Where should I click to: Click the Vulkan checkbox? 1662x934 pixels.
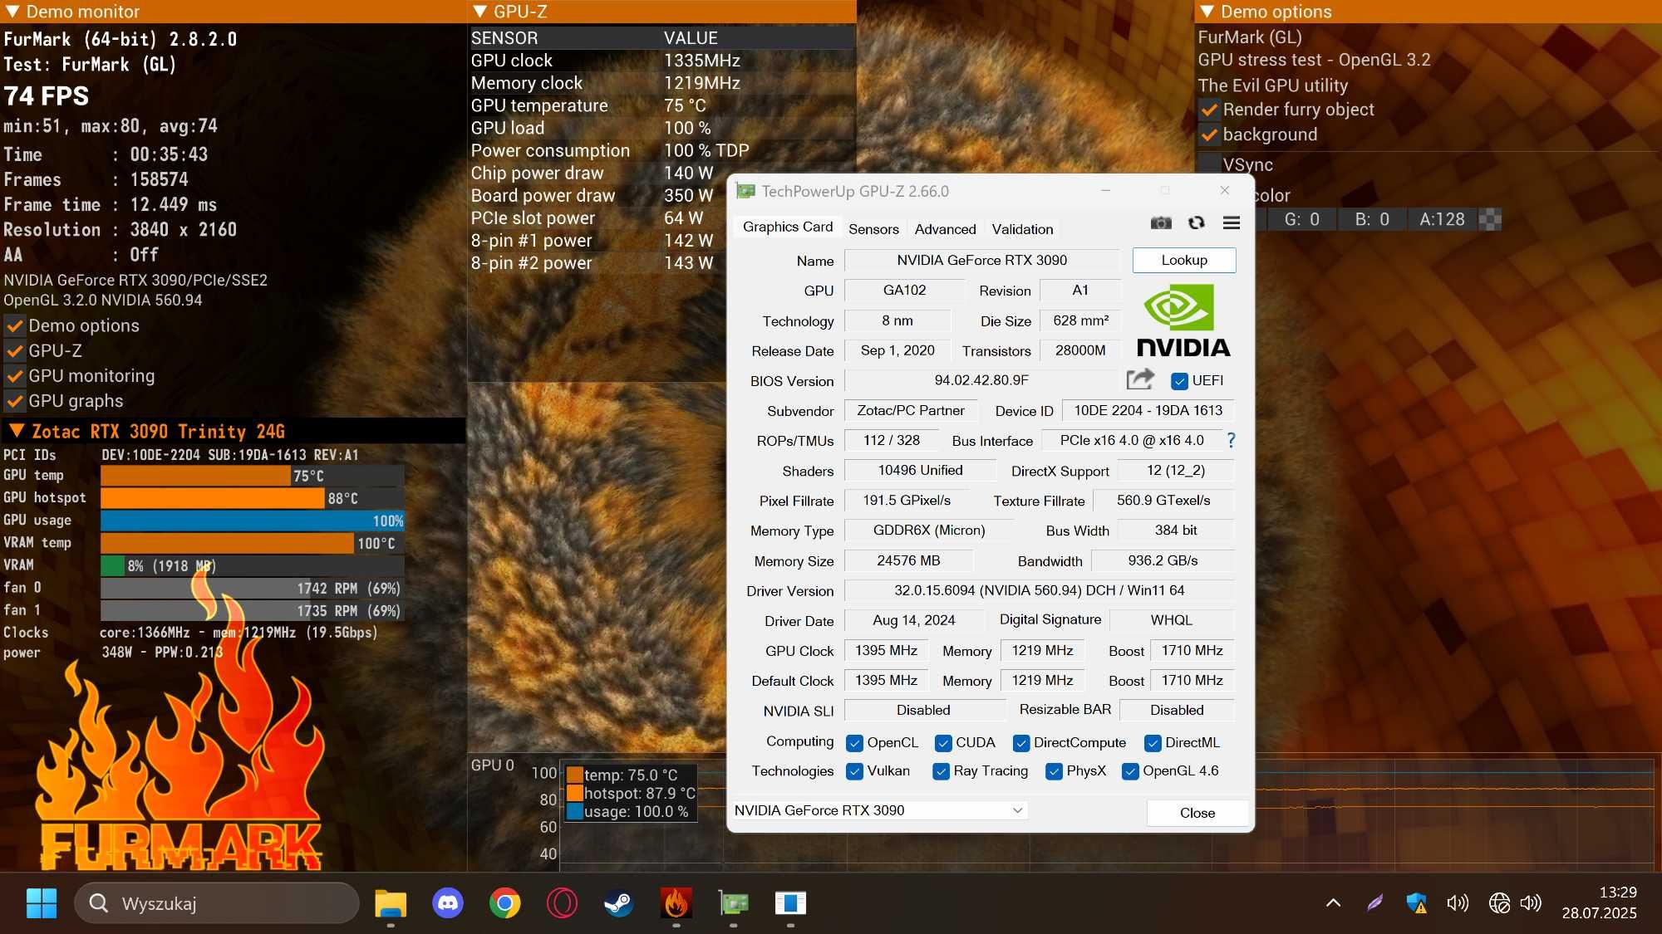(854, 771)
